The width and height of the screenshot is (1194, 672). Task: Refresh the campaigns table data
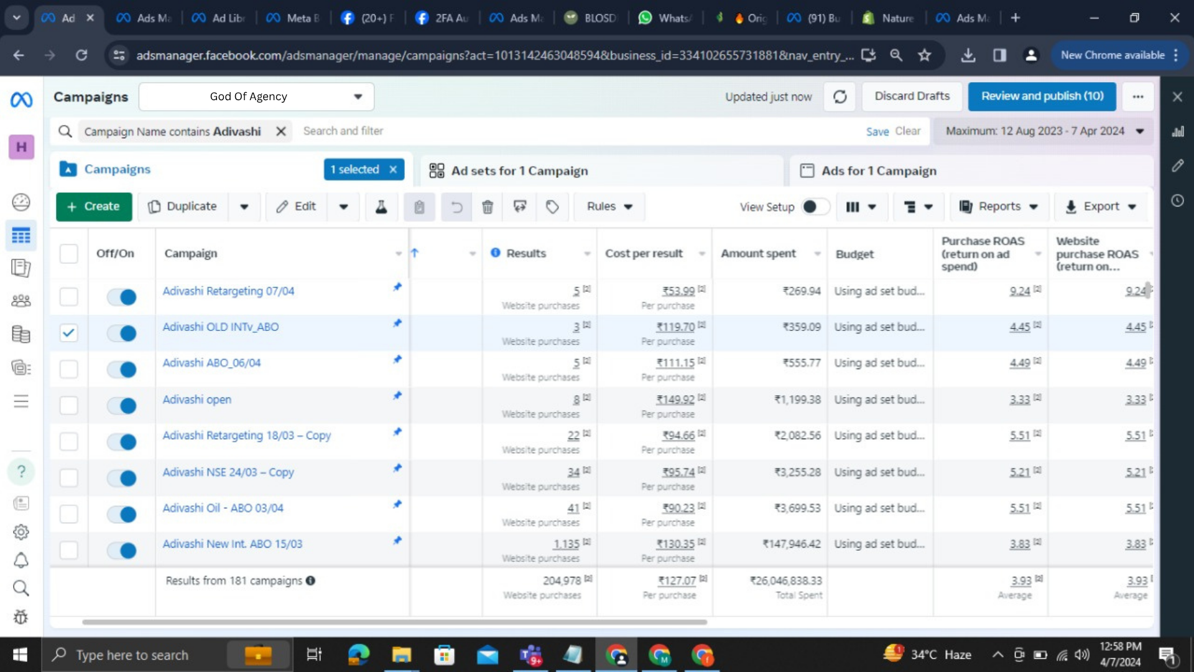(x=840, y=96)
